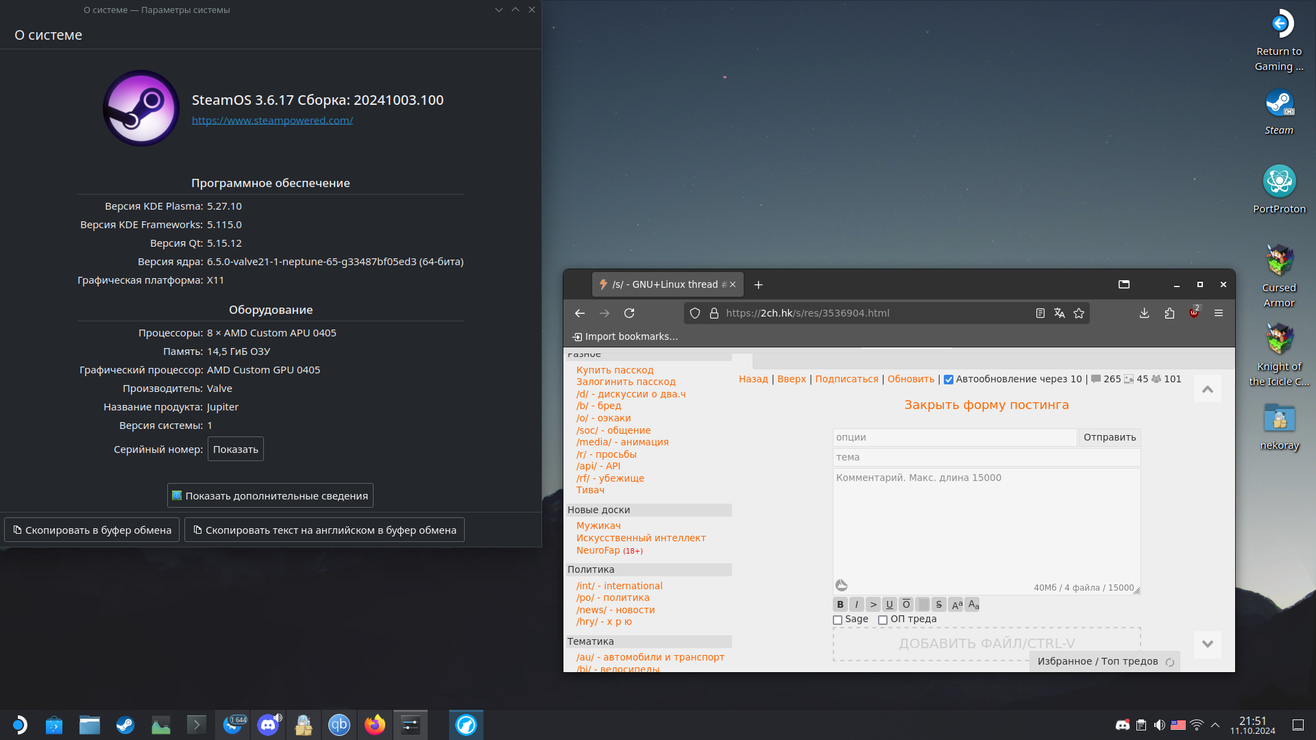Open new Firefox tab
This screenshot has height=740, width=1316.
click(758, 284)
